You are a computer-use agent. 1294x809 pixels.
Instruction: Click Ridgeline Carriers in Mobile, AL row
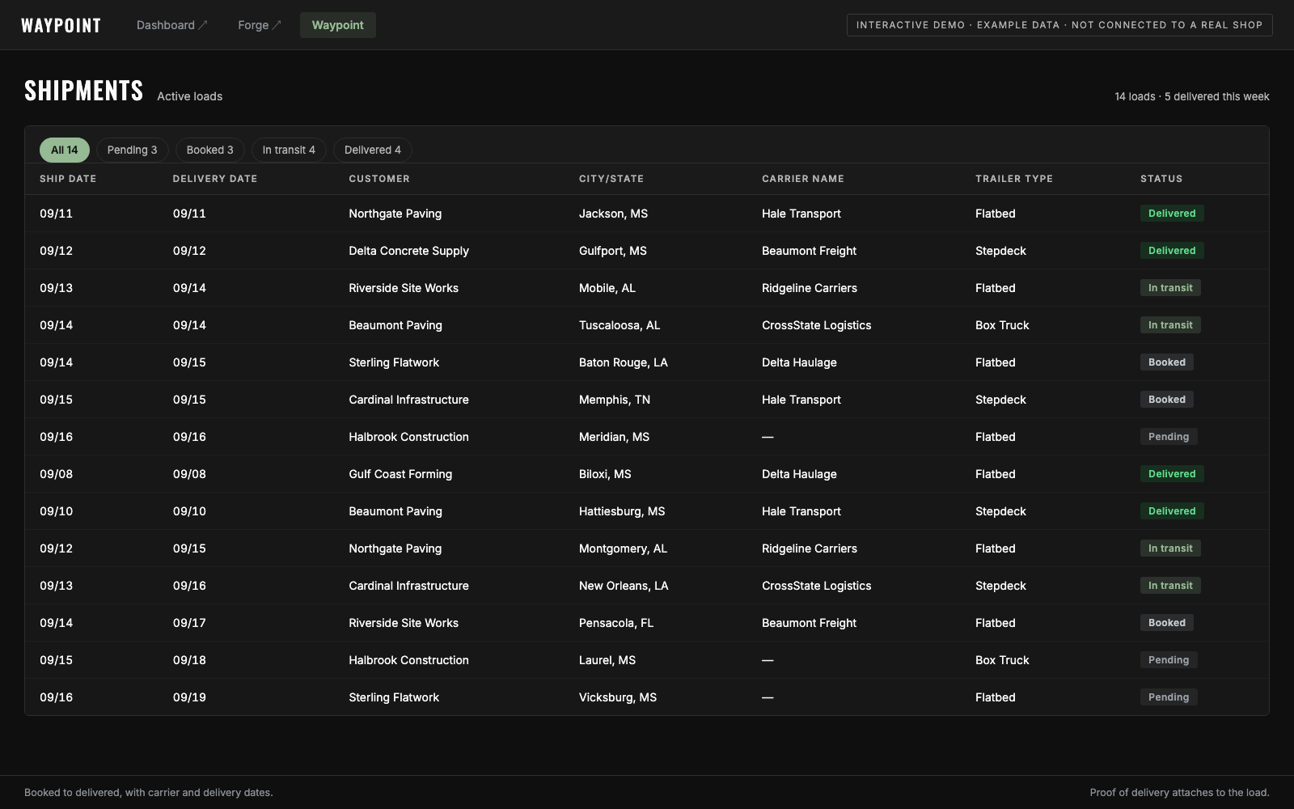tap(810, 288)
